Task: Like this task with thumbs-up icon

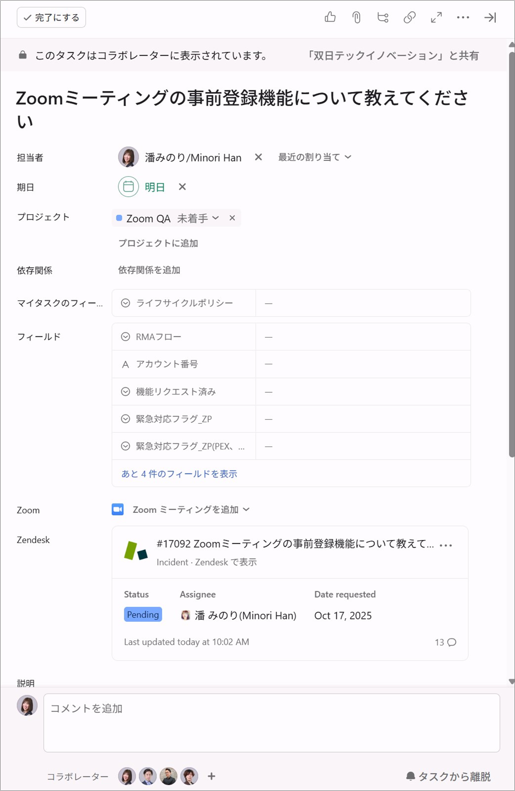Action: click(330, 18)
